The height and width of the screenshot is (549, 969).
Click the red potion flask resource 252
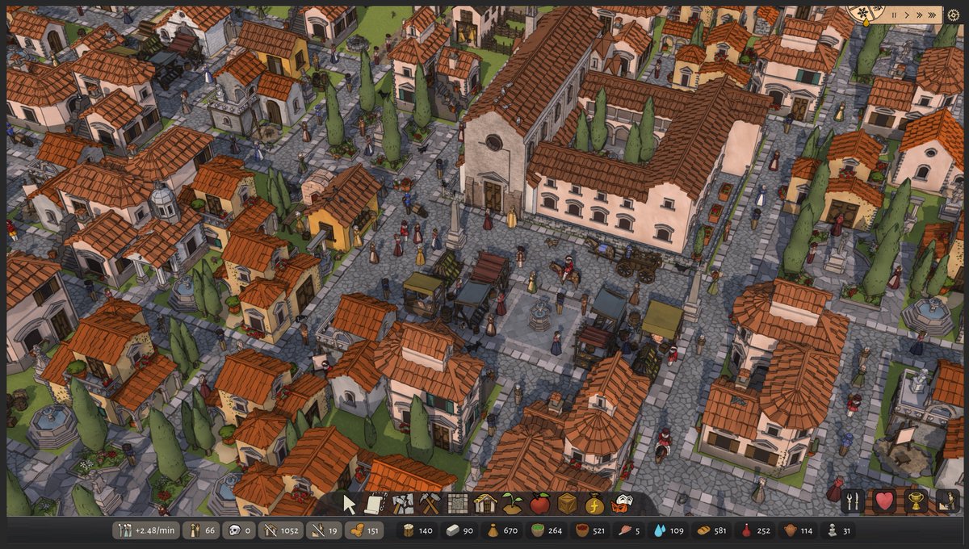pos(757,530)
